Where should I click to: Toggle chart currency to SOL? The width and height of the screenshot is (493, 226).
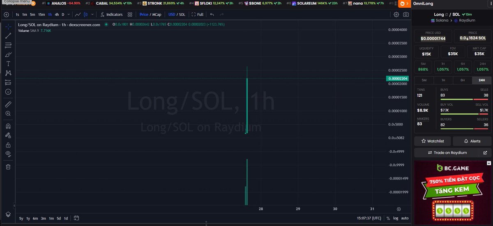point(182,14)
